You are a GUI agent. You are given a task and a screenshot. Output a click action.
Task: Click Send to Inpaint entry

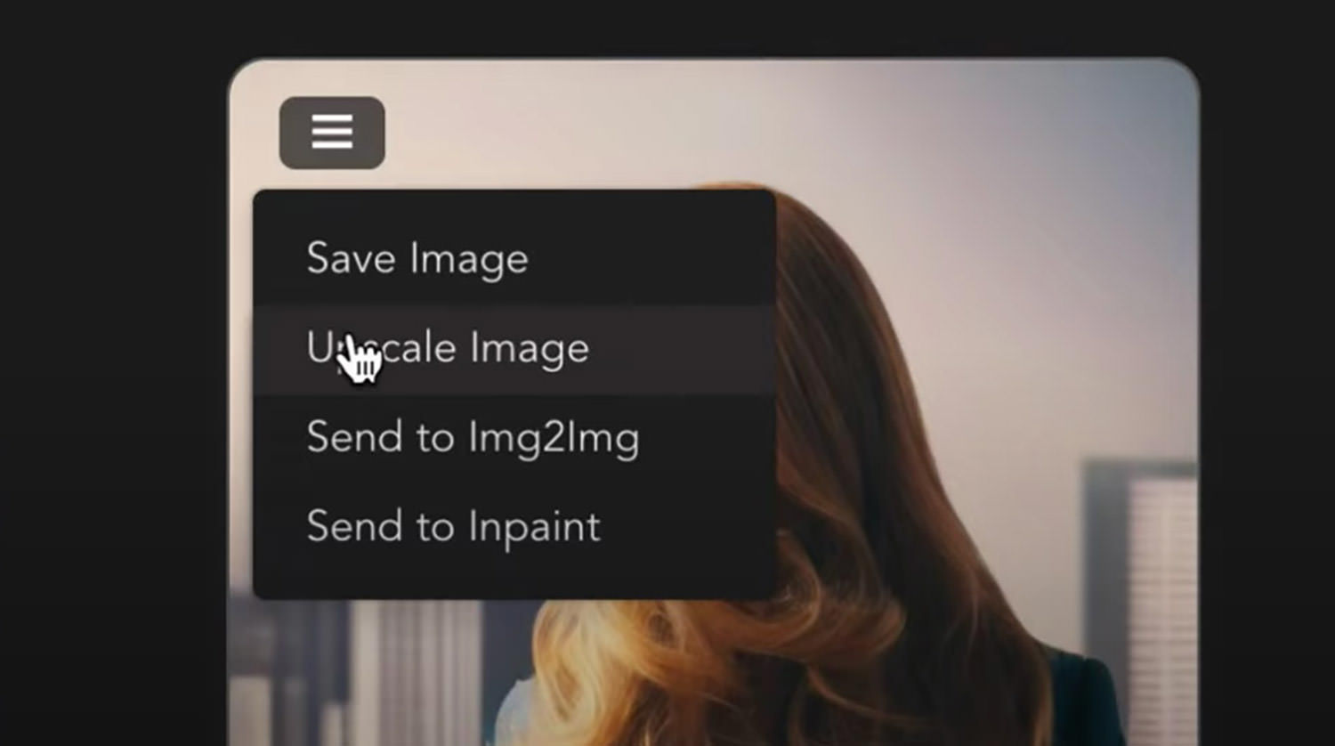[514, 527]
